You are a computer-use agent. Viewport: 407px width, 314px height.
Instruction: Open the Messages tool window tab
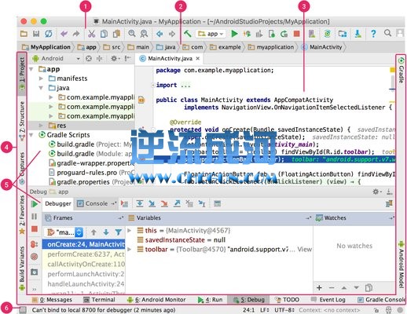click(52, 300)
